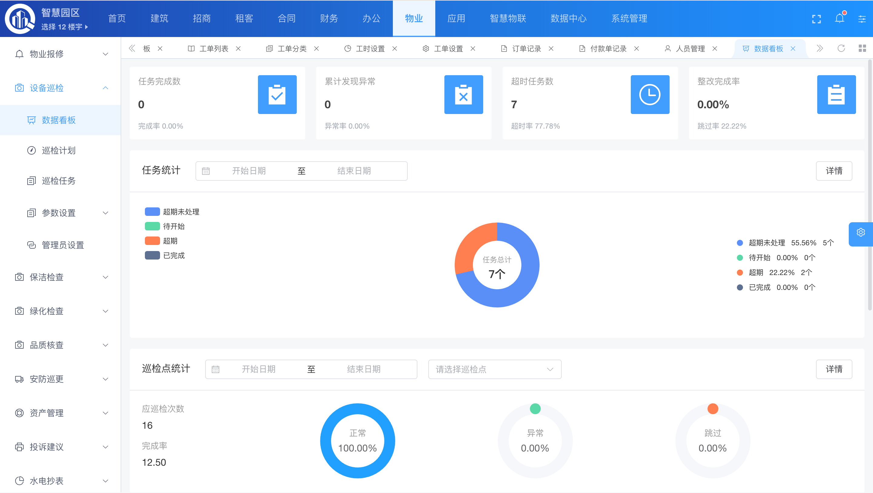Open the 请选择巡检点 dropdown
Screen dimensions: 873x493
coord(494,369)
